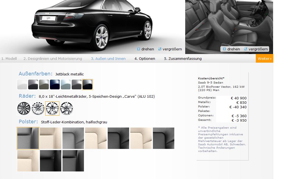Click the orange Weiter button
The height and width of the screenshot is (179, 282).
(x=264, y=58)
